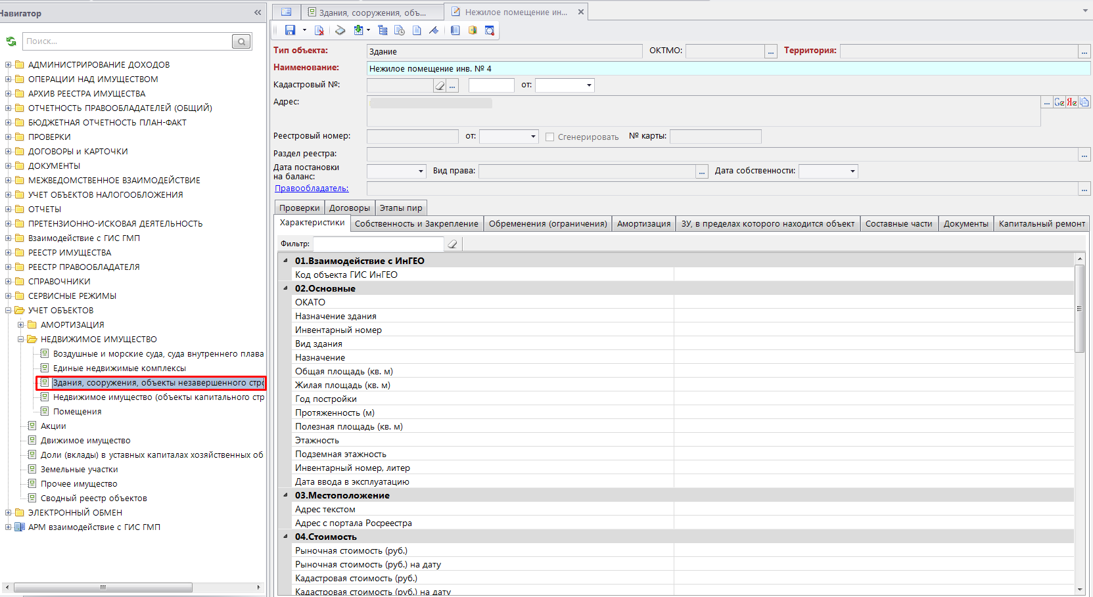Open the dropdown arrow next to import icon
This screenshot has height=597, width=1093.
[368, 30]
